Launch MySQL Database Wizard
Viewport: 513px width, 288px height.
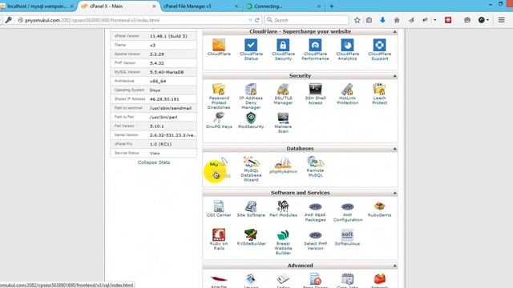click(251, 169)
